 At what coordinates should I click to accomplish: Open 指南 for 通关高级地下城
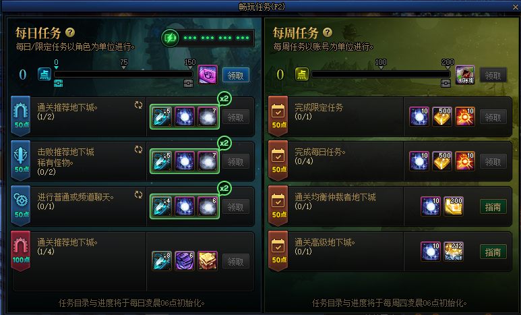493,252
